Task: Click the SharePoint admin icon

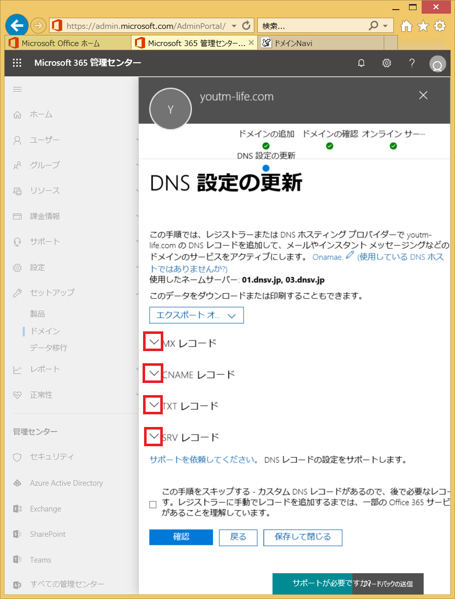Action: click(x=17, y=534)
